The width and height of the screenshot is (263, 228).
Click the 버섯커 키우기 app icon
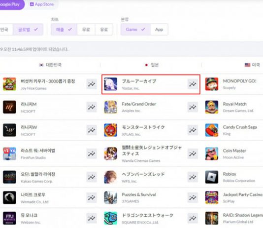point(9,84)
